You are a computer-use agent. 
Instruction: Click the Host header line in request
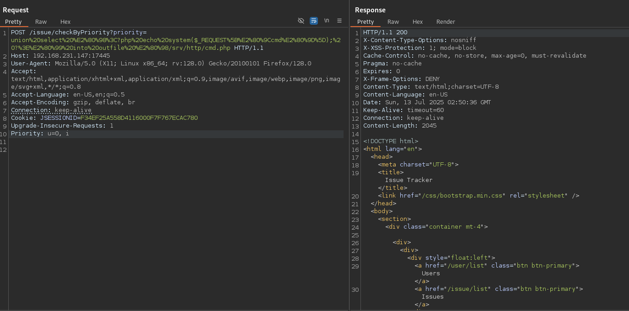click(x=60, y=56)
